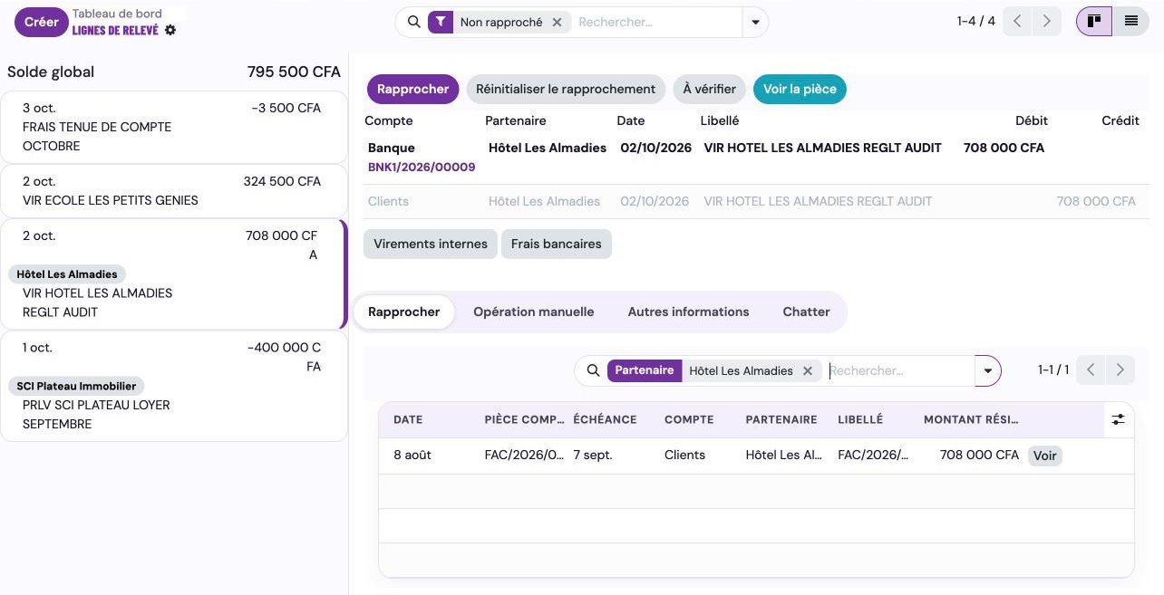Remove the Non rapproché filter

coord(557,22)
